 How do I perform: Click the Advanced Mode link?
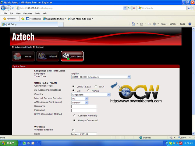[23, 47]
